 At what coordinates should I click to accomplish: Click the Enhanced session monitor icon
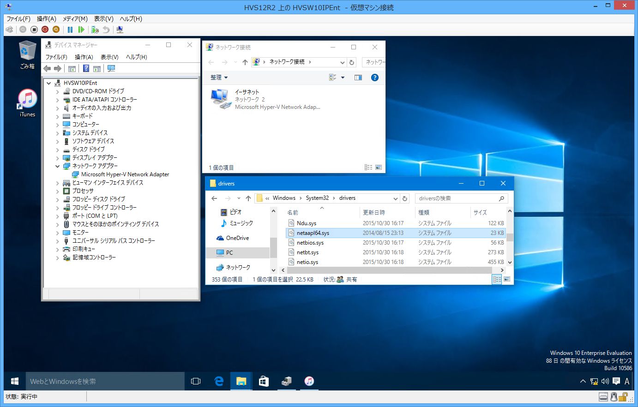coord(120,30)
